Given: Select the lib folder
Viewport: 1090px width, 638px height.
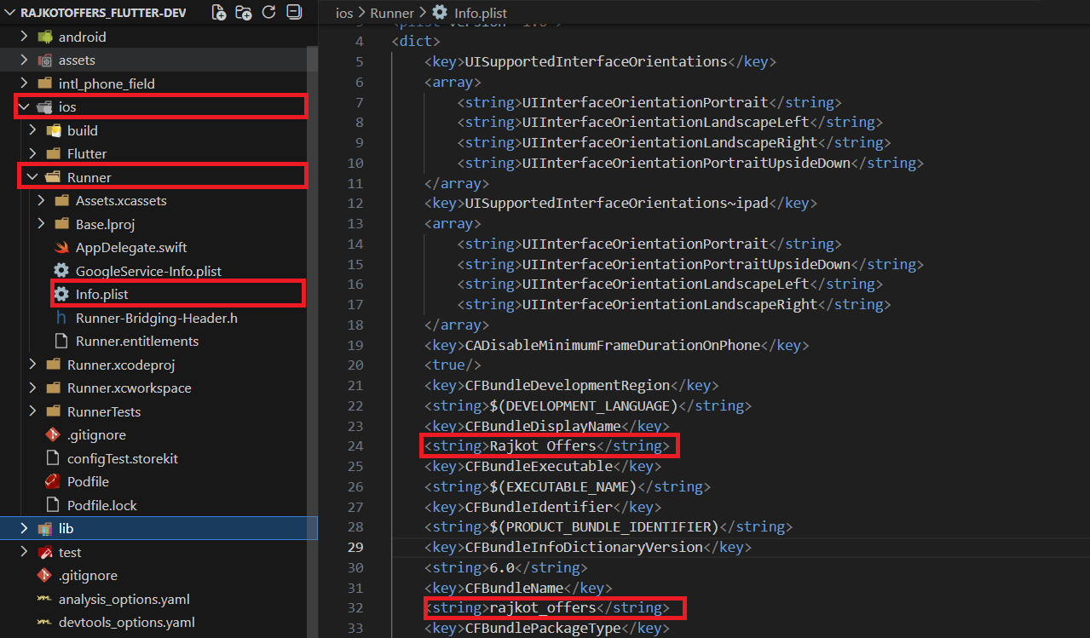Looking at the screenshot, I should coord(66,529).
